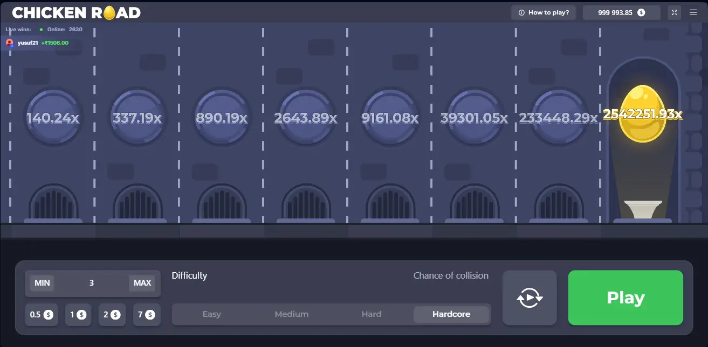The width and height of the screenshot is (708, 347).
Task: Click the auto-play cycle icon button
Action: coord(530,298)
